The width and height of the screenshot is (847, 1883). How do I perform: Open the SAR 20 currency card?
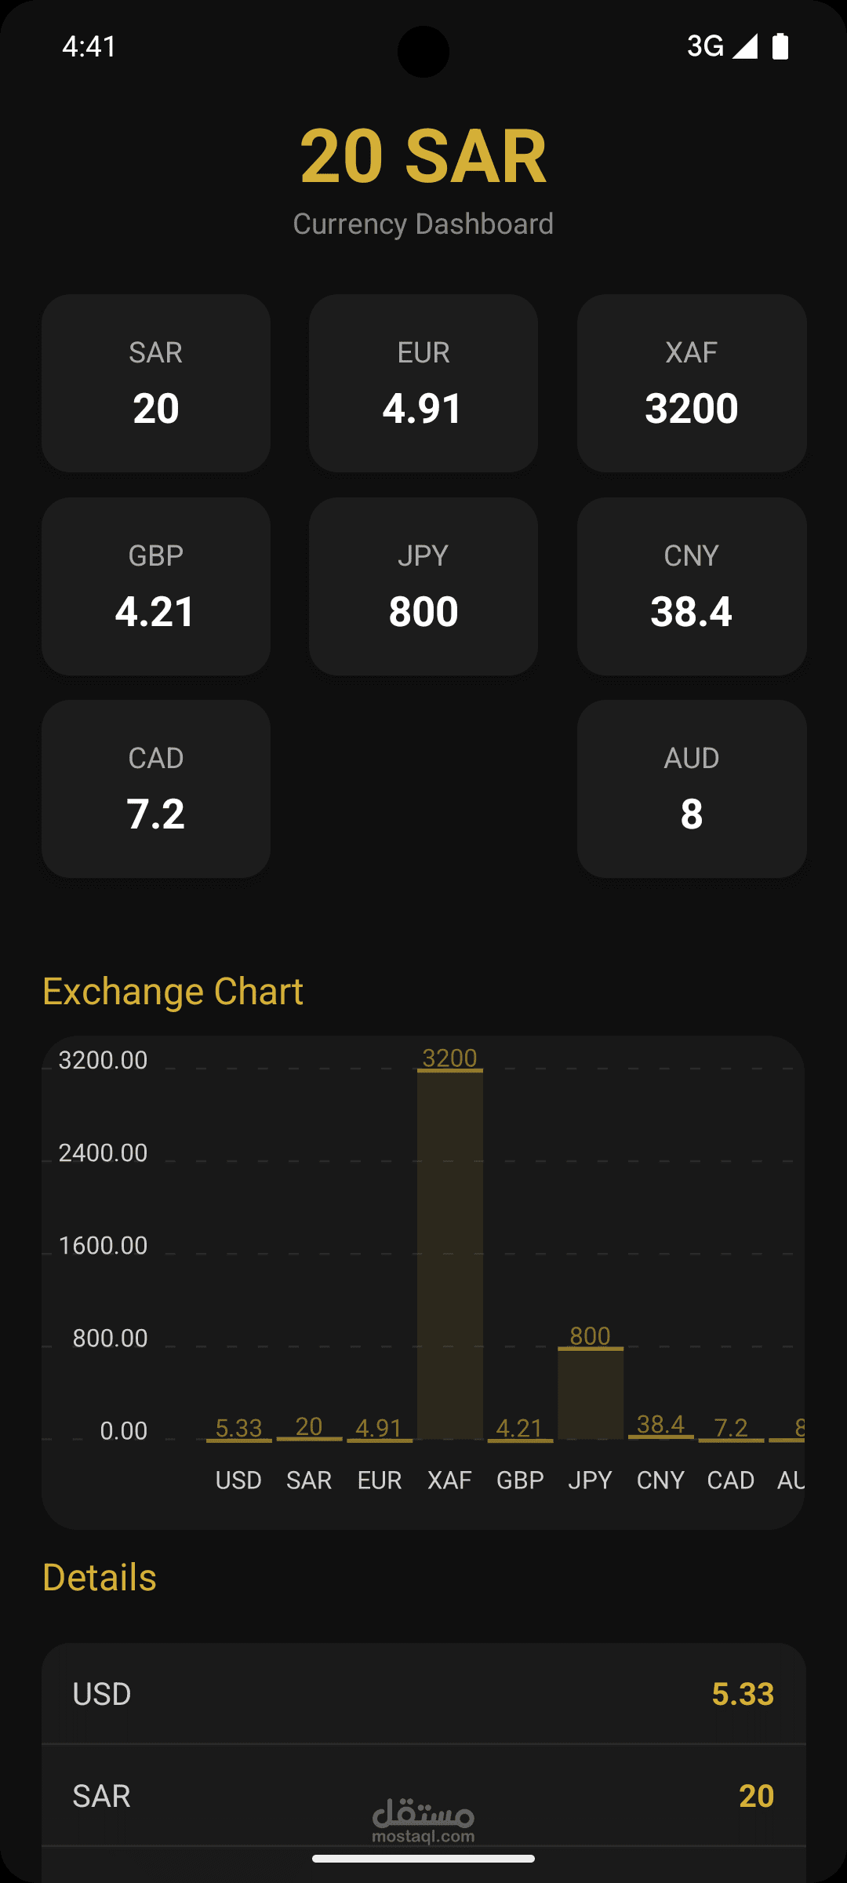coord(156,383)
